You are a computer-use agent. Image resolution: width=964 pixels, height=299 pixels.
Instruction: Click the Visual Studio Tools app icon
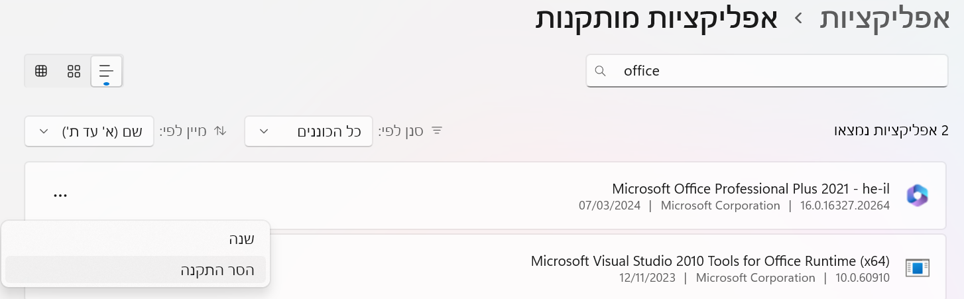point(917,268)
